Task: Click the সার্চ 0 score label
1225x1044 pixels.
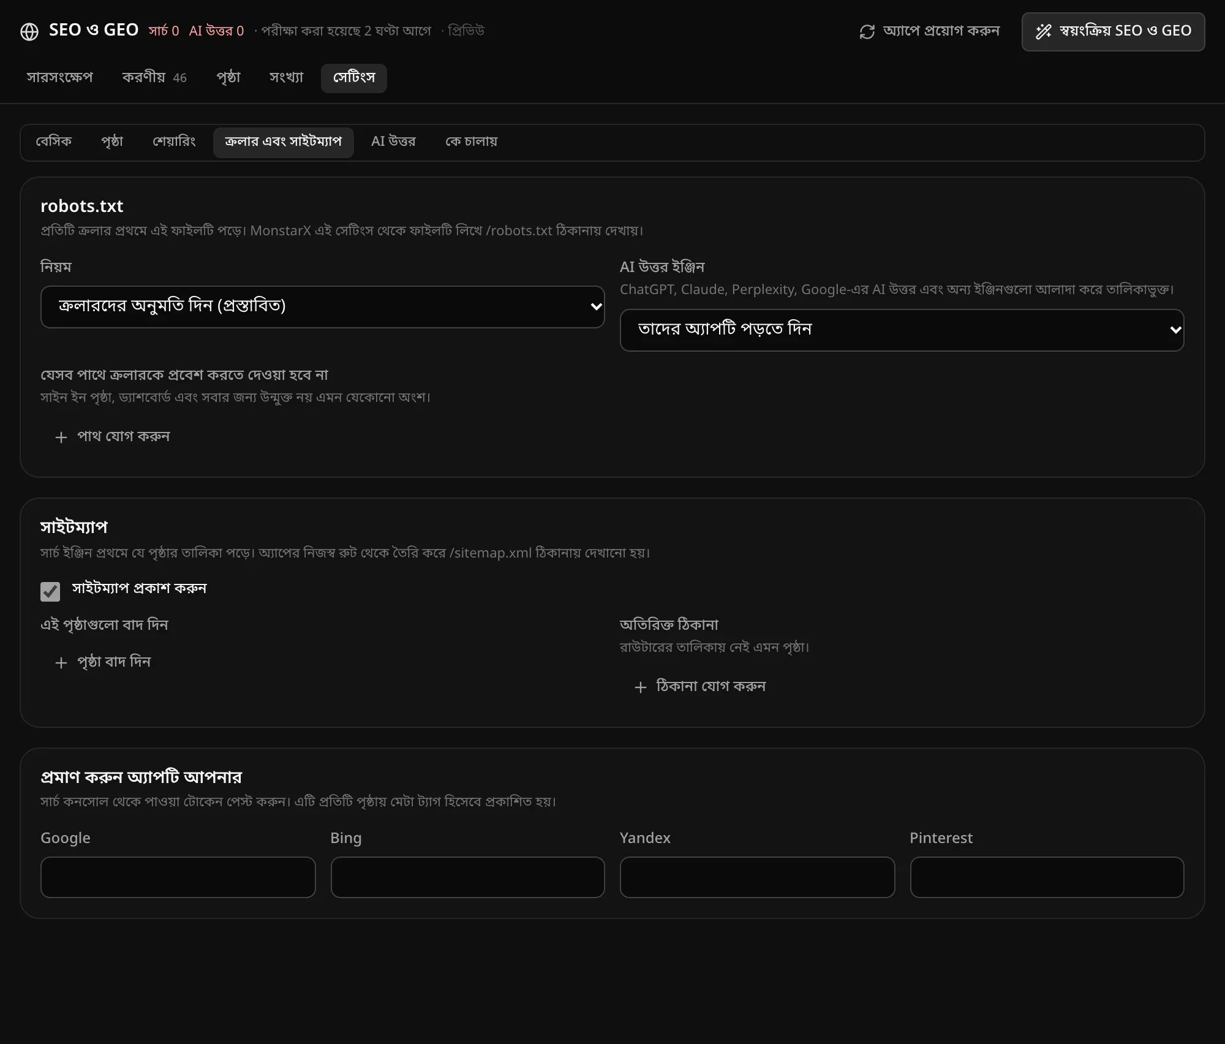Action: coord(164,31)
